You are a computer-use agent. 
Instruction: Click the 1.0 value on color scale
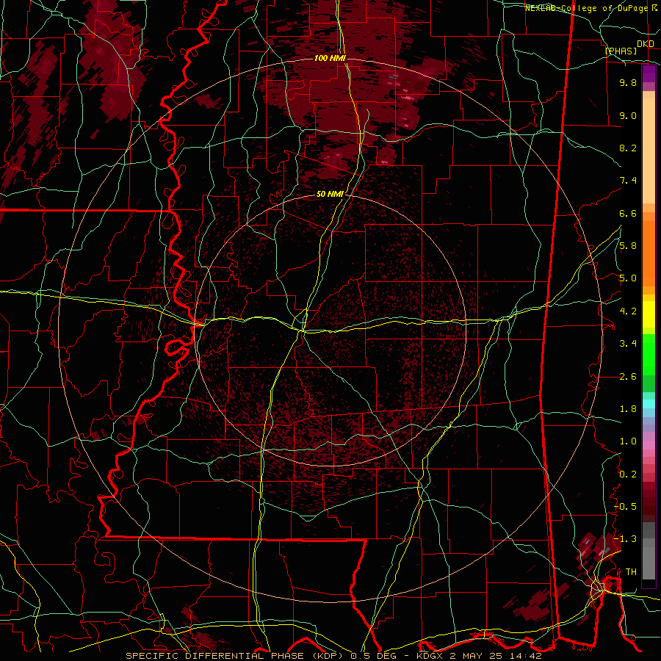628,441
